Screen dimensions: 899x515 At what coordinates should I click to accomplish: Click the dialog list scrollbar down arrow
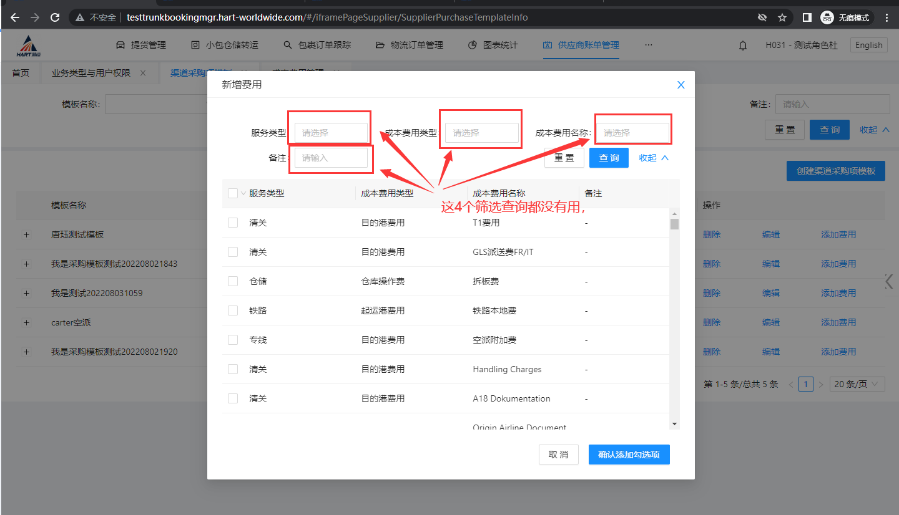point(674,424)
